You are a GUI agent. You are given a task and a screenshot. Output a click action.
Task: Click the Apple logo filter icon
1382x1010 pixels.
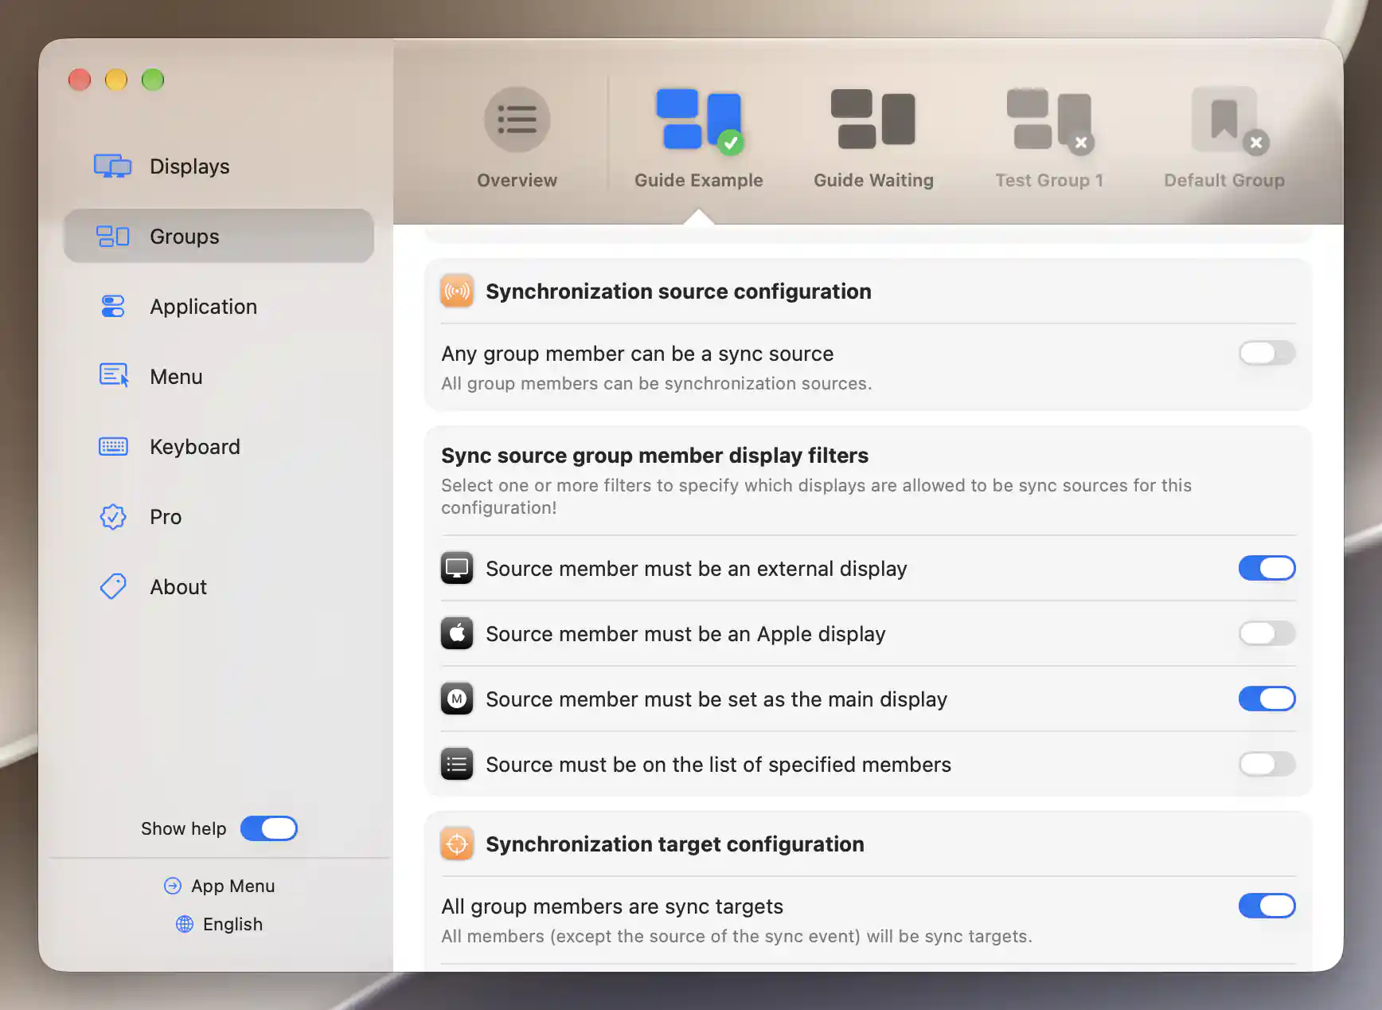click(x=457, y=633)
